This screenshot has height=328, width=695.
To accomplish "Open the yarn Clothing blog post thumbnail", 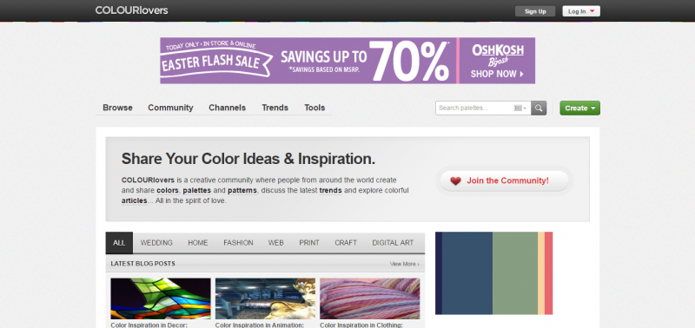I will tap(370, 298).
